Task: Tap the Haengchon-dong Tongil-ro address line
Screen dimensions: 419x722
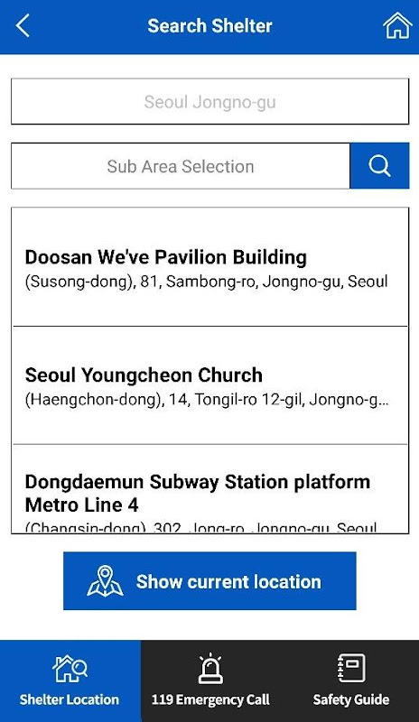Action: (207, 399)
